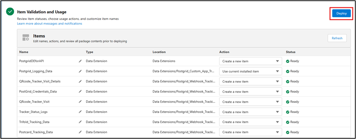Edit name of Postgrid_Logging_Data with its pencil icon
The height and width of the screenshot is (139, 356).
point(80,71)
